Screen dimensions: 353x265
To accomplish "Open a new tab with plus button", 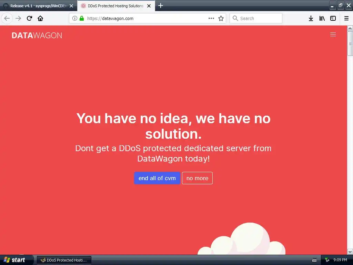I will point(161,6).
